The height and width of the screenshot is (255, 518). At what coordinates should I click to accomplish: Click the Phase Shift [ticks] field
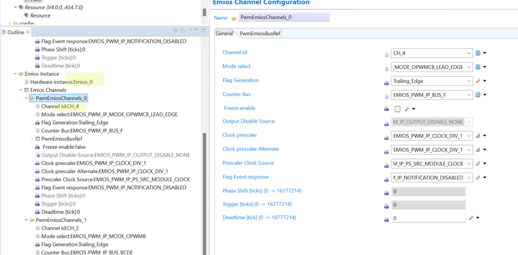click(428, 191)
